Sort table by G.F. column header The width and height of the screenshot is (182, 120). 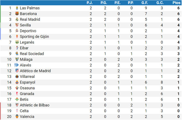(x=144, y=3)
